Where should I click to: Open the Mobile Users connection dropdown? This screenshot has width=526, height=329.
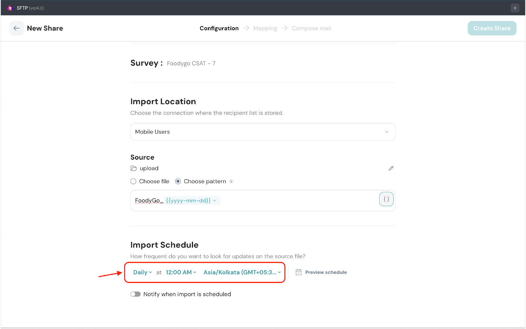click(263, 132)
